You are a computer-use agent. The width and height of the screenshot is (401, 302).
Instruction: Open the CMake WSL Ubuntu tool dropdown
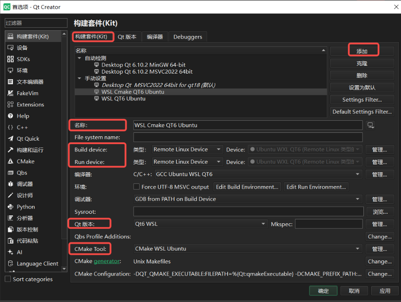tap(248, 249)
